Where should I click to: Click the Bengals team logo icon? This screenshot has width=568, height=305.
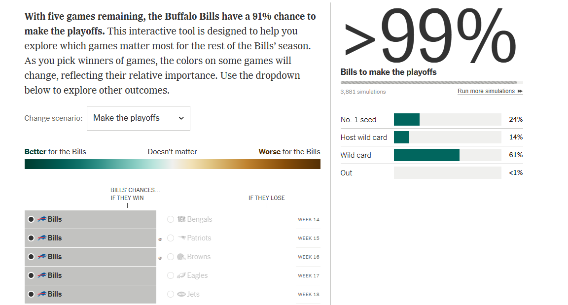(181, 219)
